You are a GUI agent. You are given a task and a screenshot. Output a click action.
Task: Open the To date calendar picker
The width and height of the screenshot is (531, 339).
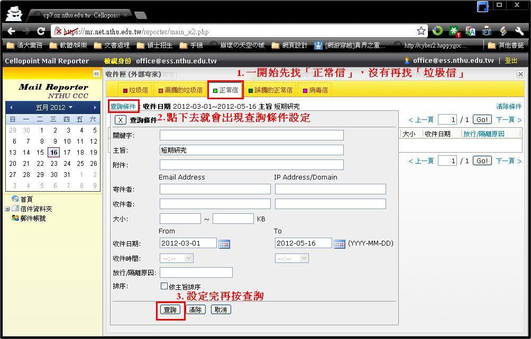(x=339, y=244)
